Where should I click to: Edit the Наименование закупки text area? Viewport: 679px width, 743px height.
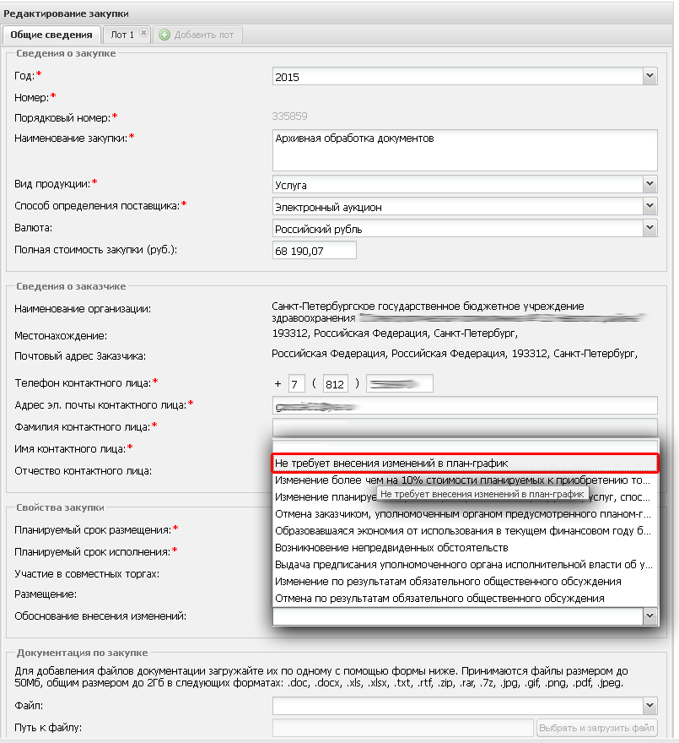[x=465, y=149]
